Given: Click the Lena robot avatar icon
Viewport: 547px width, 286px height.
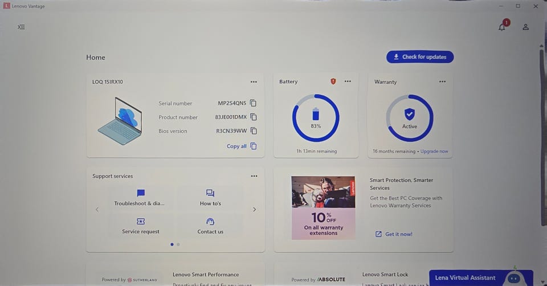Looking at the screenshot, I should (513, 277).
